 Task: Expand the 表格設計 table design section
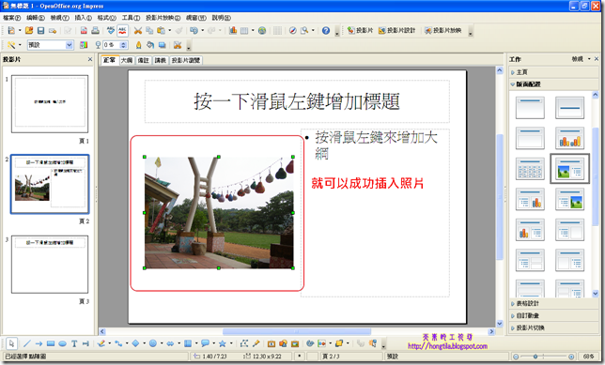[x=553, y=303]
